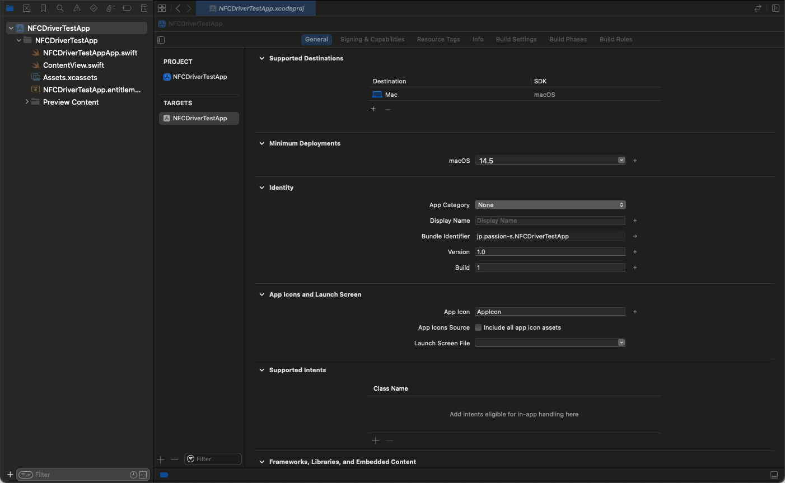Show the Bookmark navigator
Viewport: 785px width, 483px height.
coord(43,8)
